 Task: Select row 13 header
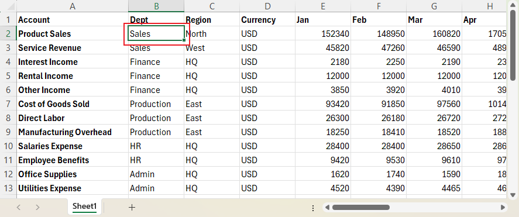tap(8, 188)
